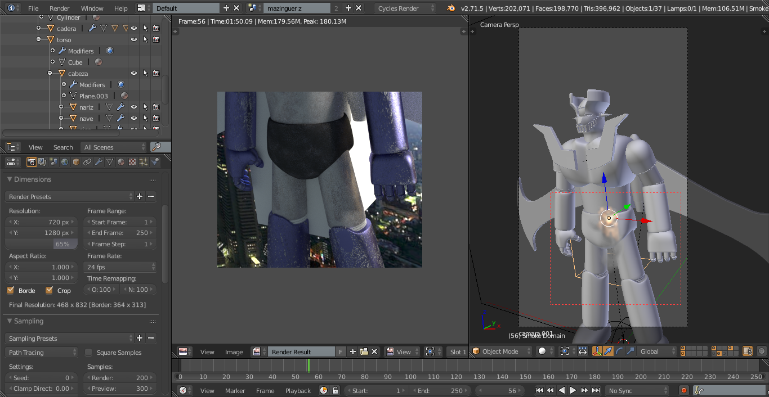Screen dimensions: 769x397
Task: Click the timeline at frame 100
Action: pos(410,366)
